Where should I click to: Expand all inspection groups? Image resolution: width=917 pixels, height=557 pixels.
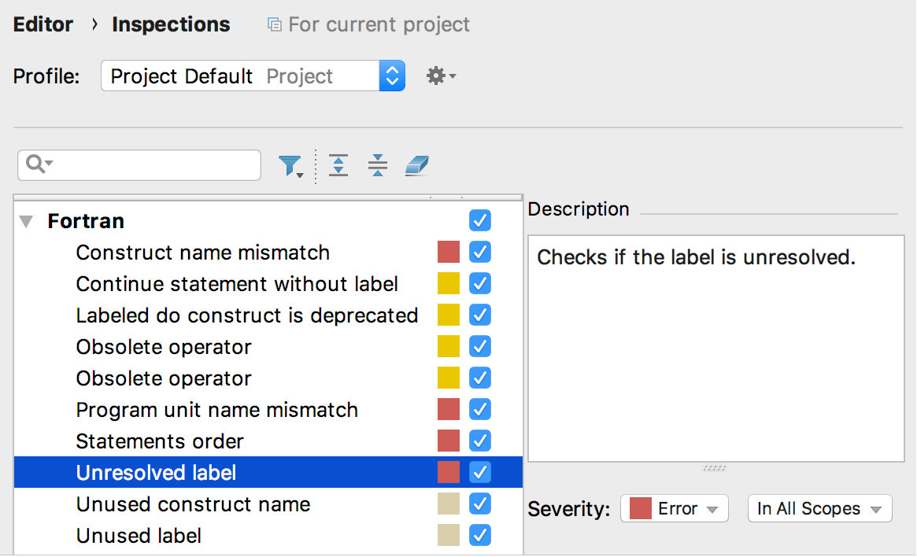[338, 165]
